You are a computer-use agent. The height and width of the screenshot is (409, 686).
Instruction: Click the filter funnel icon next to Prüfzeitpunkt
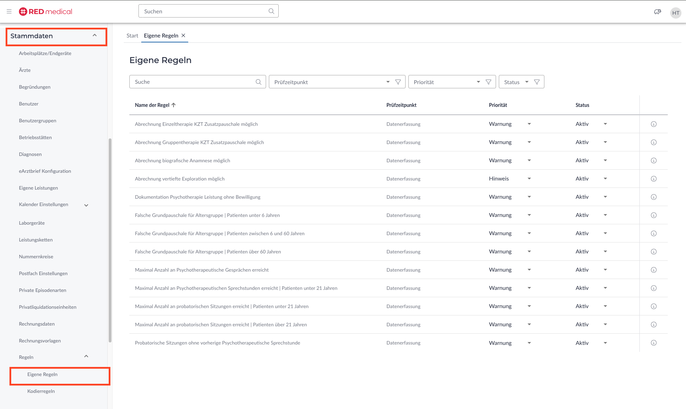398,82
